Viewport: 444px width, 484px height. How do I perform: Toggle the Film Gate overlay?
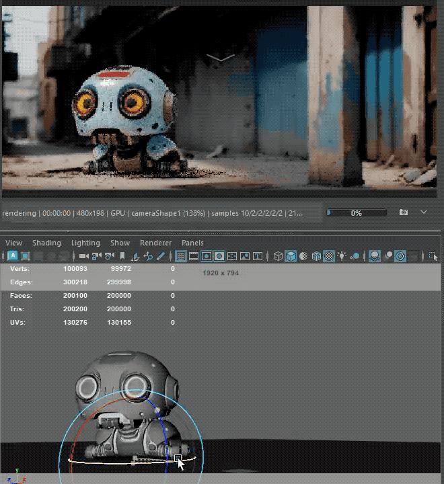194,256
